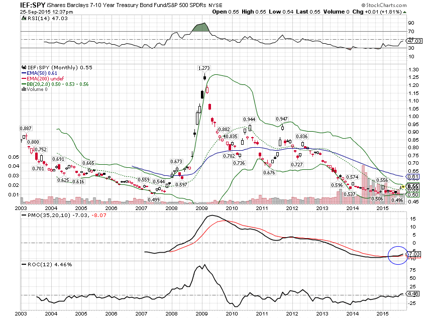Click the ROC(12) 4.46% indicator label
The width and height of the screenshot is (427, 318).
coord(50,264)
